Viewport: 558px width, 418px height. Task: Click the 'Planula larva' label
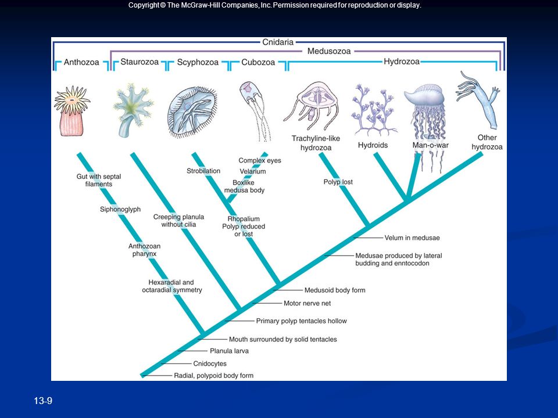[x=229, y=351]
